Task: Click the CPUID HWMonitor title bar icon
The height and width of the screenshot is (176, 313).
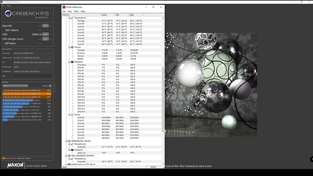Action: [x=64, y=7]
